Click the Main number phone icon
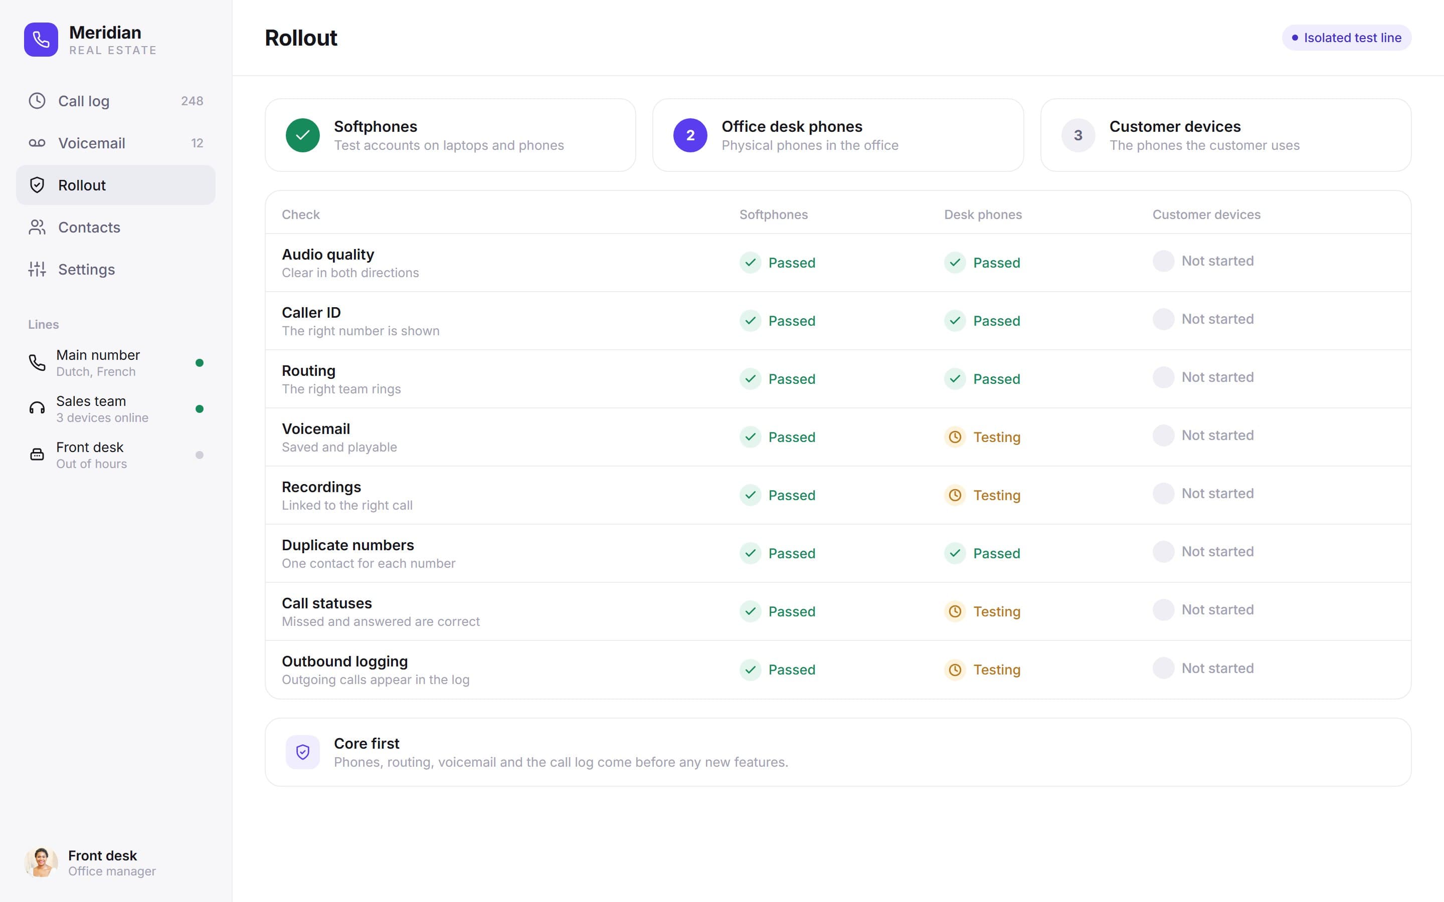 (37, 363)
